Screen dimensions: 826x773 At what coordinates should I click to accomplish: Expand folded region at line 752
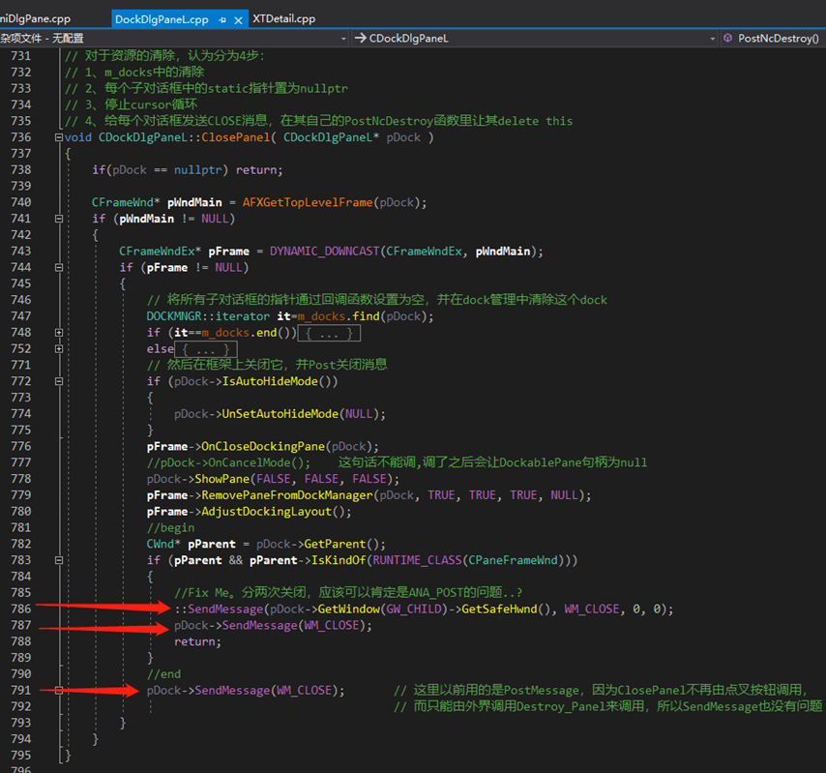point(59,349)
